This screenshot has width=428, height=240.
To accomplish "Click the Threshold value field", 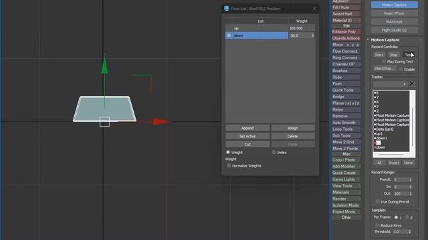I will pyautogui.click(x=400, y=231).
